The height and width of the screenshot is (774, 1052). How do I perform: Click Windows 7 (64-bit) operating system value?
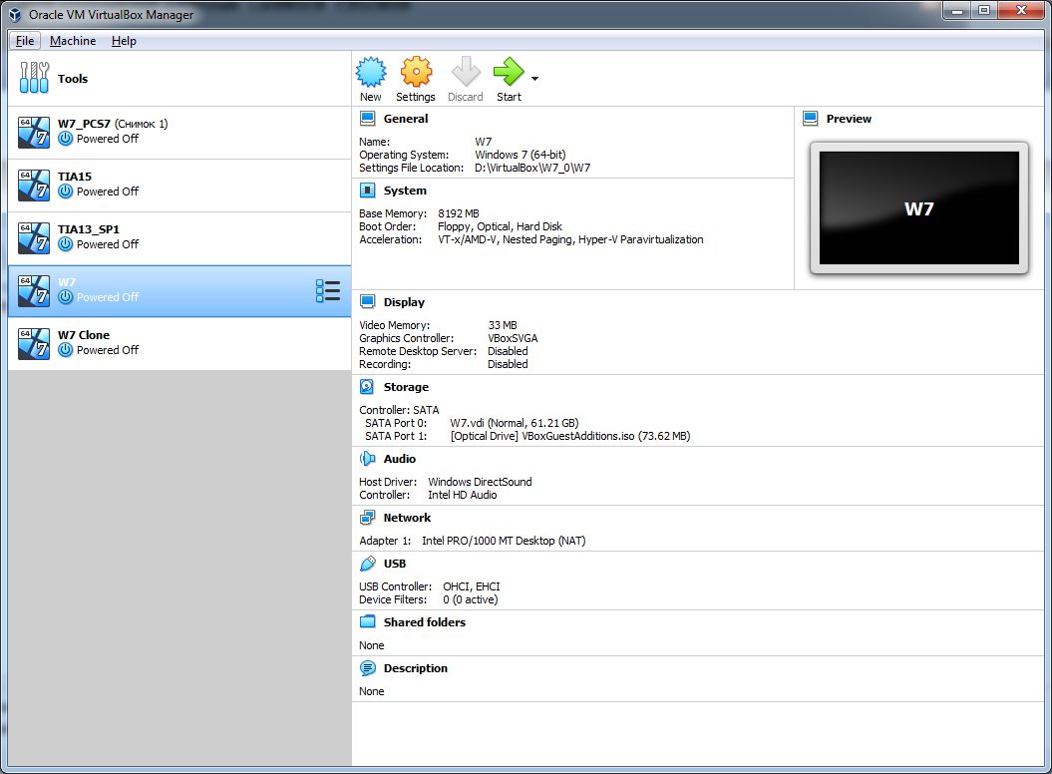click(520, 155)
